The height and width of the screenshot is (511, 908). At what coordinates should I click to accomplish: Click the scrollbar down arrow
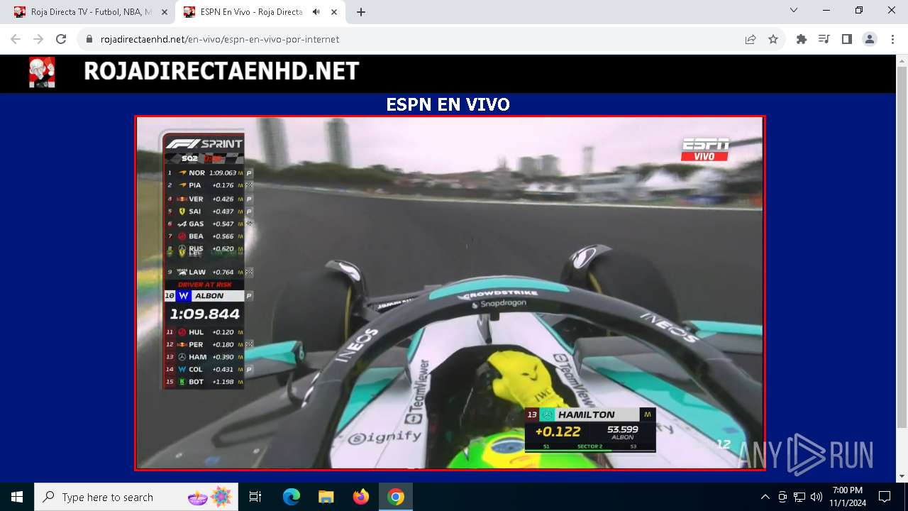point(902,476)
